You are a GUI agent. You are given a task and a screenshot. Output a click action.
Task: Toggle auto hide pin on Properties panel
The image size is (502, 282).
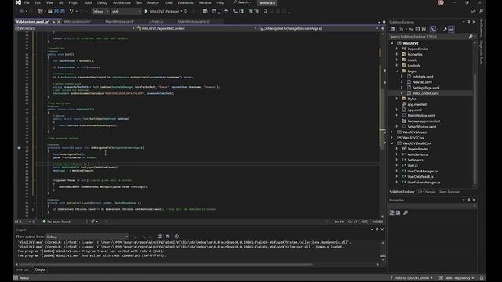click(469, 201)
